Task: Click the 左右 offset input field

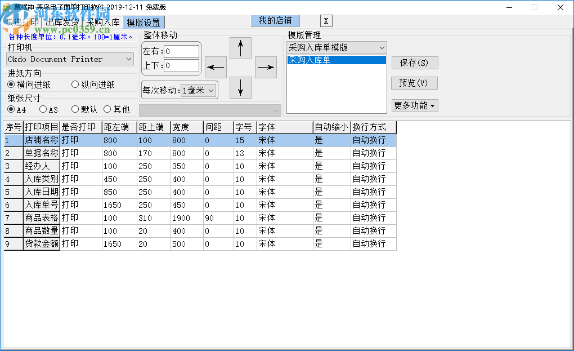Action: (181, 51)
